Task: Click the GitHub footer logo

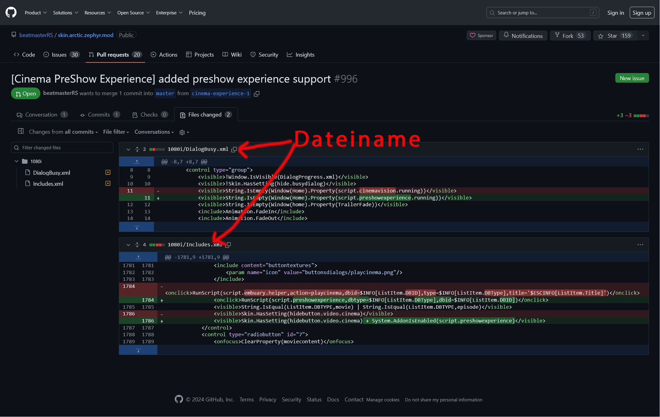Action: (x=179, y=399)
